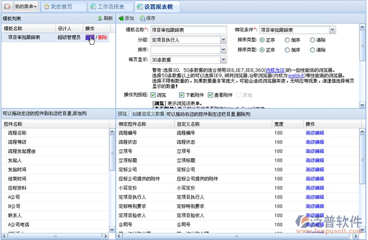This screenshot has height=240, width=368.
Task: Click the 刷新 refresh icon button
Action: [99, 19]
